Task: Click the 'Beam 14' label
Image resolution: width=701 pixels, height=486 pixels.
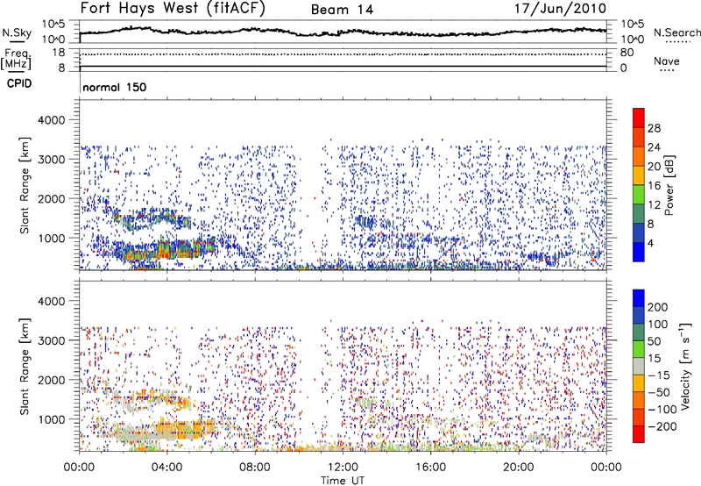Action: tap(342, 10)
